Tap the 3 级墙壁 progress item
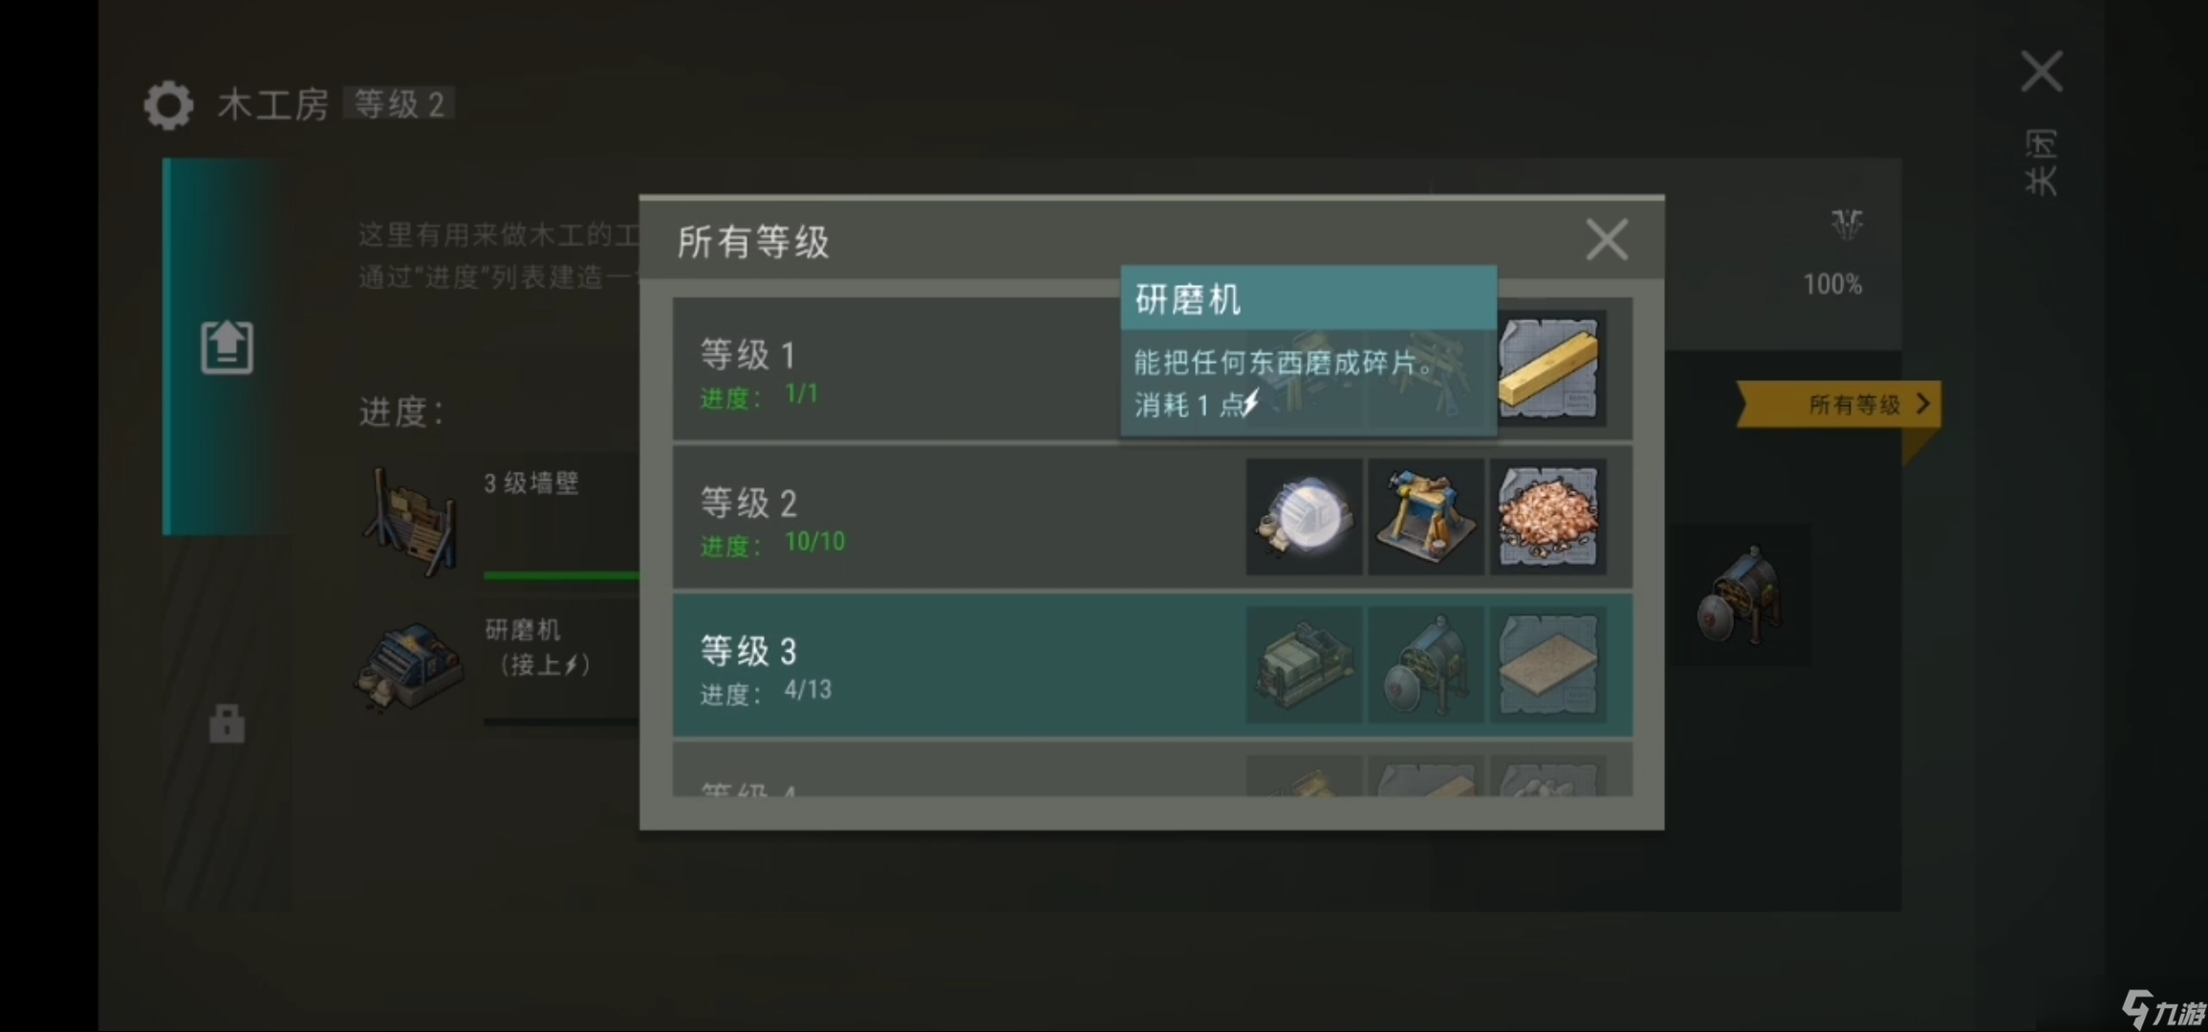 pos(497,521)
